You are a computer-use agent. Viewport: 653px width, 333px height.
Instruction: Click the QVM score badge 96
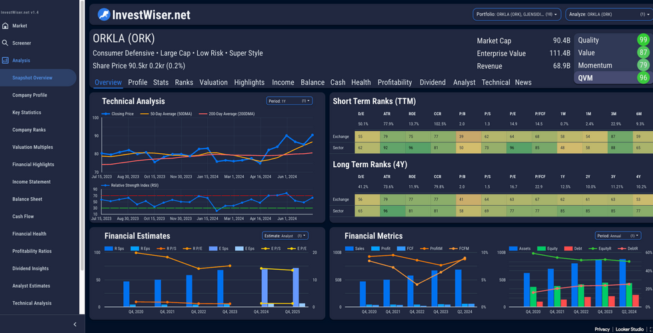click(x=644, y=78)
